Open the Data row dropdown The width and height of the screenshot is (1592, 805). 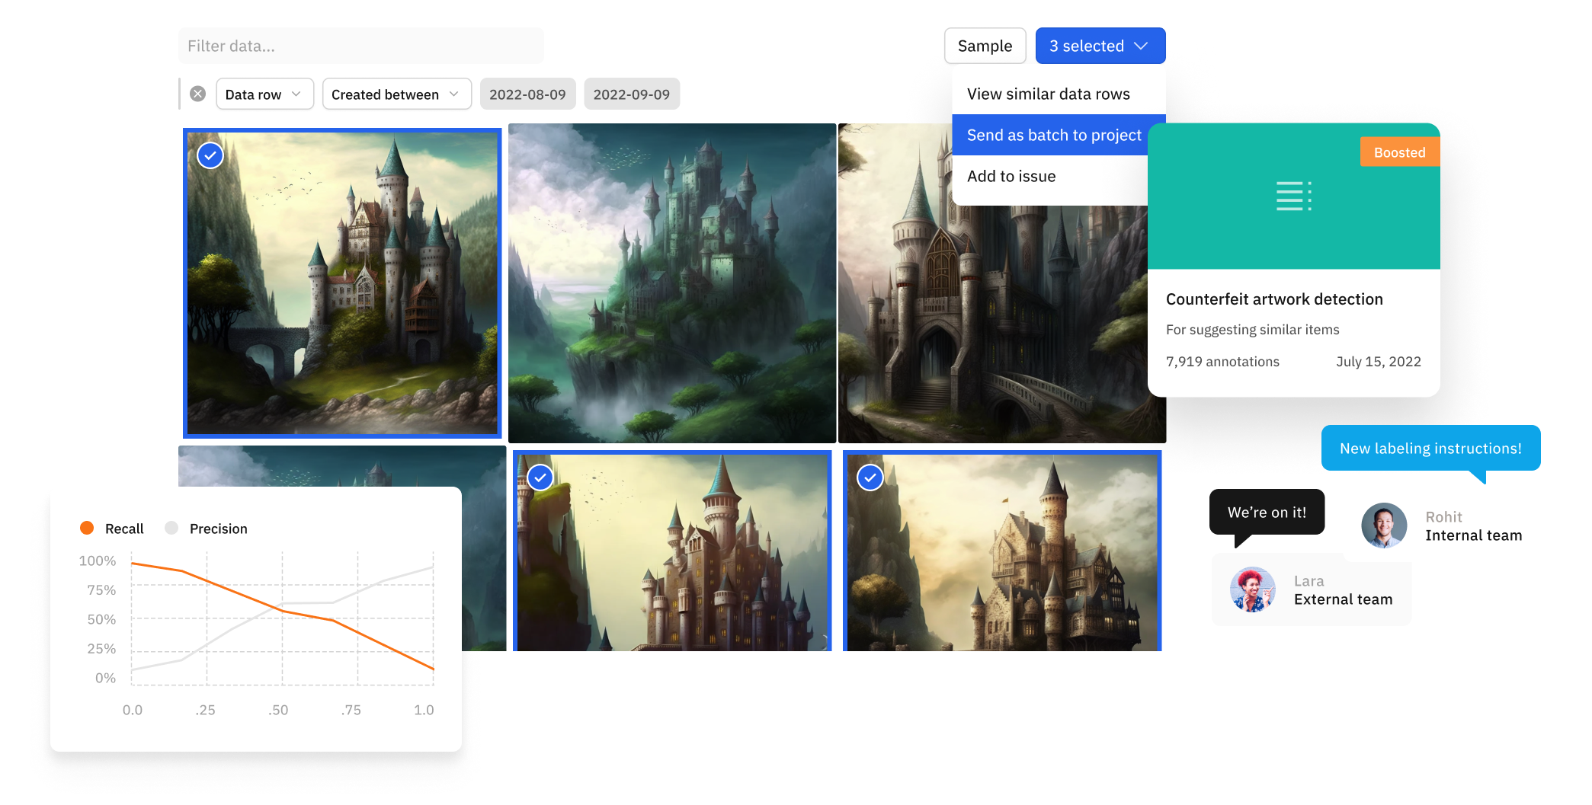coord(264,94)
